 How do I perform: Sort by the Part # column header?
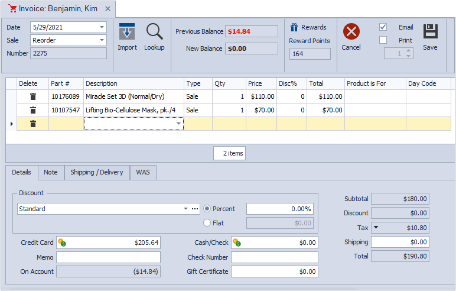pyautogui.click(x=66, y=83)
